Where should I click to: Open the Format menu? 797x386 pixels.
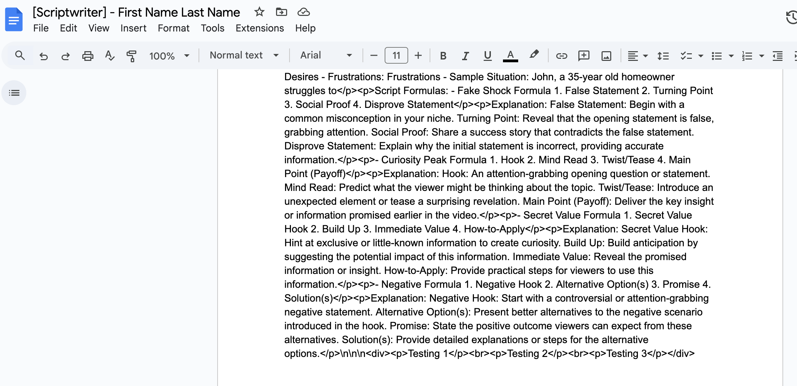173,28
